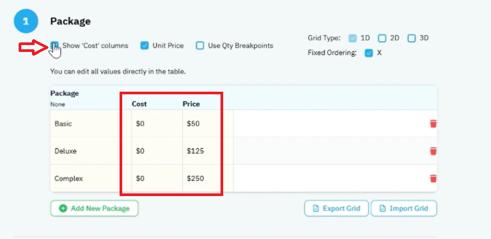491x239 pixels.
Task: Uncheck the Unit Price checkbox
Action: 145,46
